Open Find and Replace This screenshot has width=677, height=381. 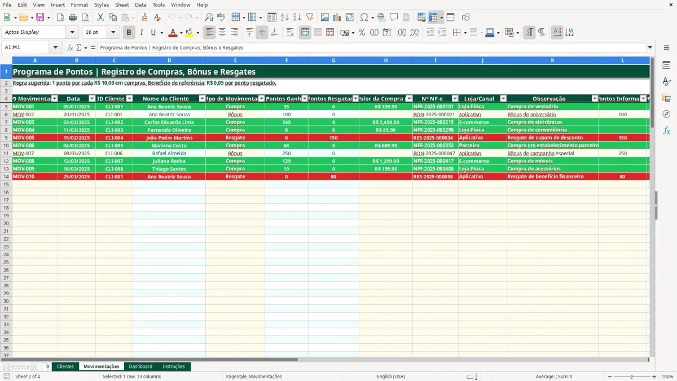209,17
